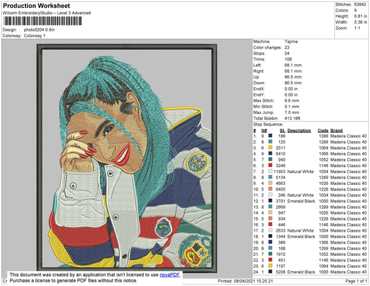This screenshot has width=370, height=286.
Task: Click 'Wilcom EmbroideryStudio – Level 3 Advanced' text
Action: pyautogui.click(x=46, y=13)
